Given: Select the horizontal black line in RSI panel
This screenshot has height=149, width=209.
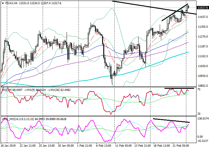Looking at the screenshot, I should (x=179, y=88).
